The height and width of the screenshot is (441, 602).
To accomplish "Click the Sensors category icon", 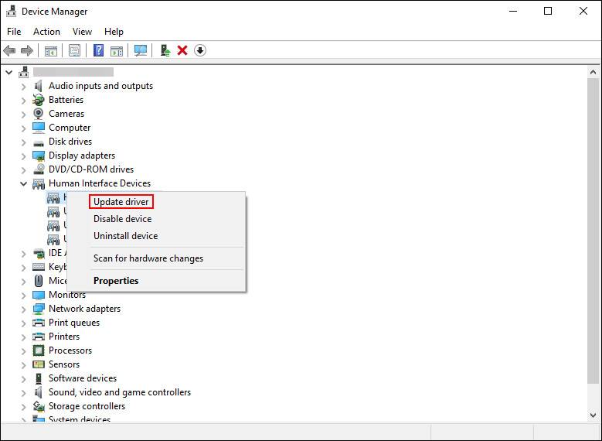I will tap(39, 364).
